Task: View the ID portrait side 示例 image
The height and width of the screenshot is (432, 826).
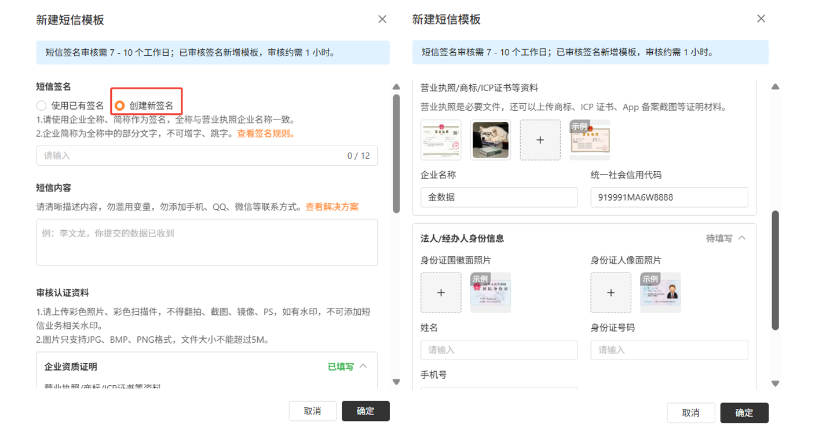Action: pyautogui.click(x=661, y=293)
